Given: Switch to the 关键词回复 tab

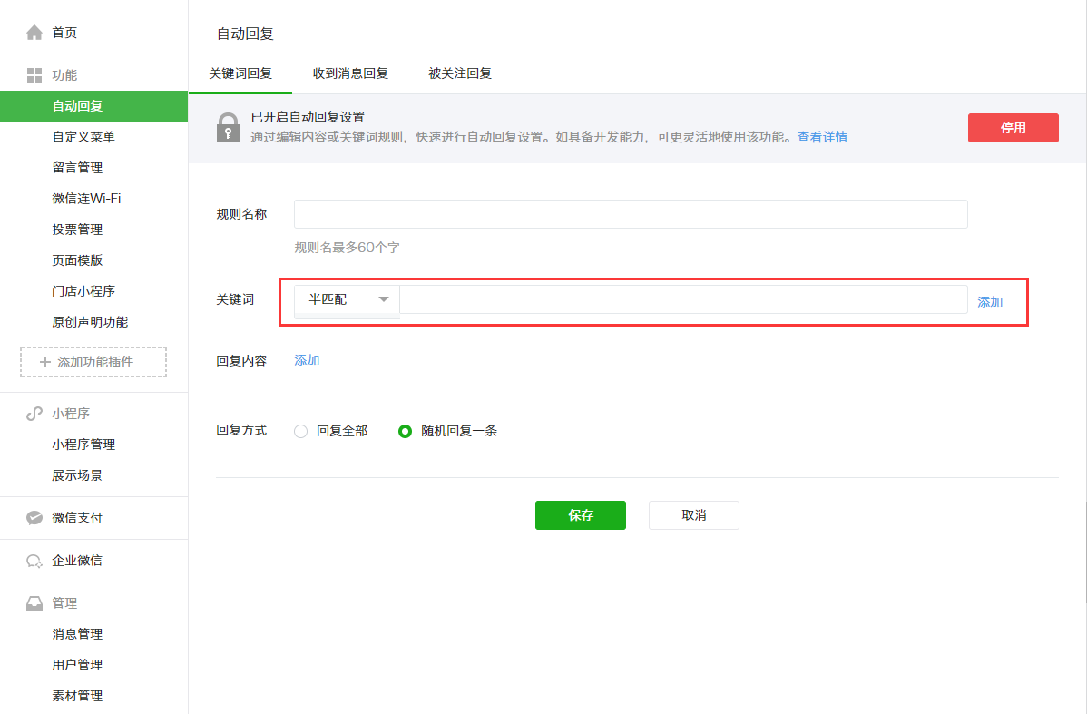Looking at the screenshot, I should point(240,73).
